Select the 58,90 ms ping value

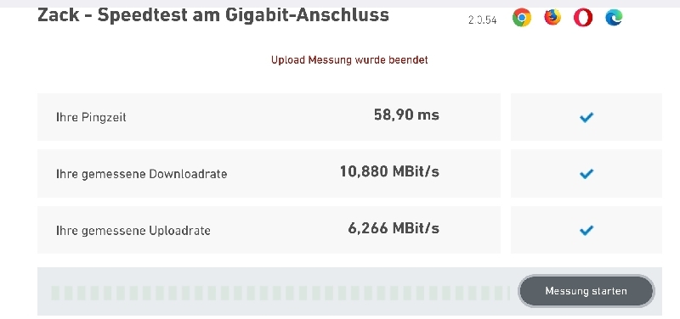(406, 115)
